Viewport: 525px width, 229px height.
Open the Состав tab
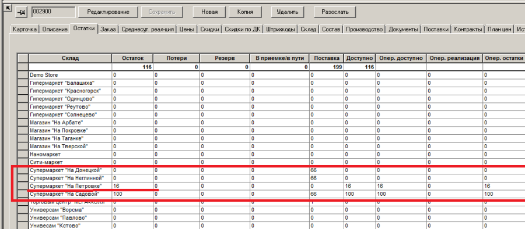click(331, 30)
